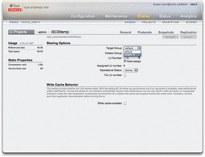
Task: Enable the Write cache enabled checkbox
Action: click(x=125, y=103)
